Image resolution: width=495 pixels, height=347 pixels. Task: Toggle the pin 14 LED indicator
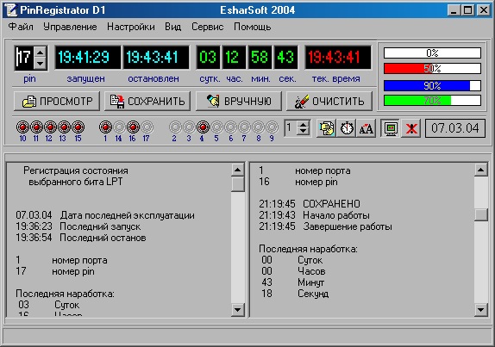click(x=119, y=127)
